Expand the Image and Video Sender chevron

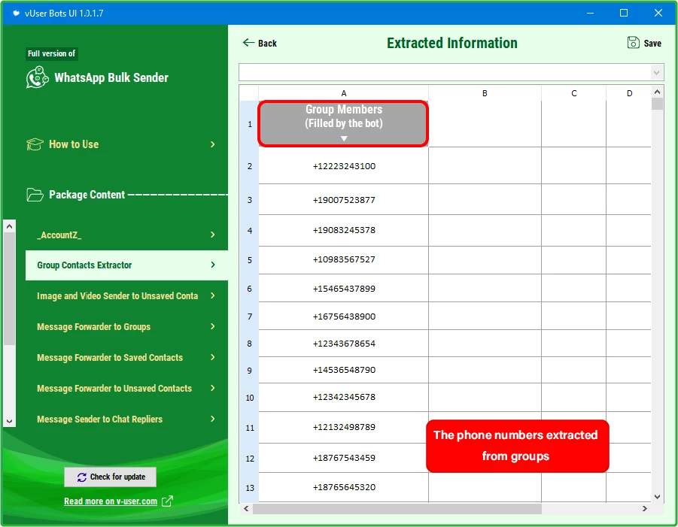pyautogui.click(x=212, y=295)
